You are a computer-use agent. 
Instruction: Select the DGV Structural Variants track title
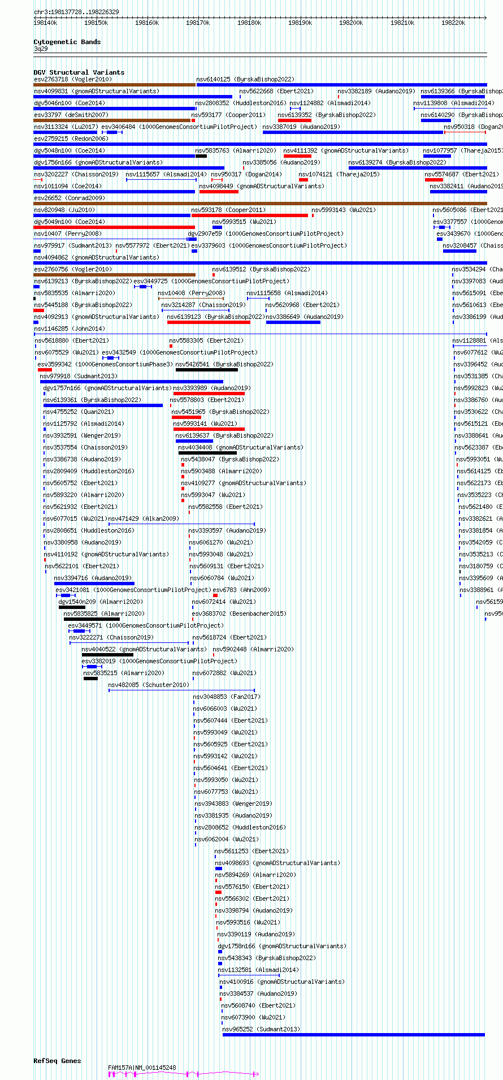[79, 72]
